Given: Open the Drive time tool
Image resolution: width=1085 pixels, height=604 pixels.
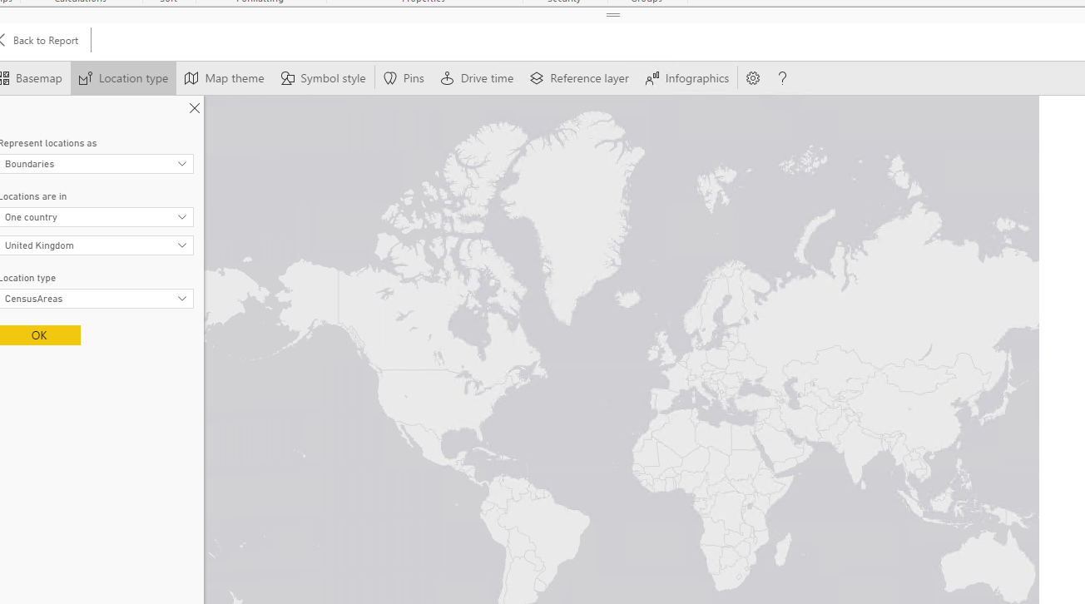Looking at the screenshot, I should [x=477, y=78].
